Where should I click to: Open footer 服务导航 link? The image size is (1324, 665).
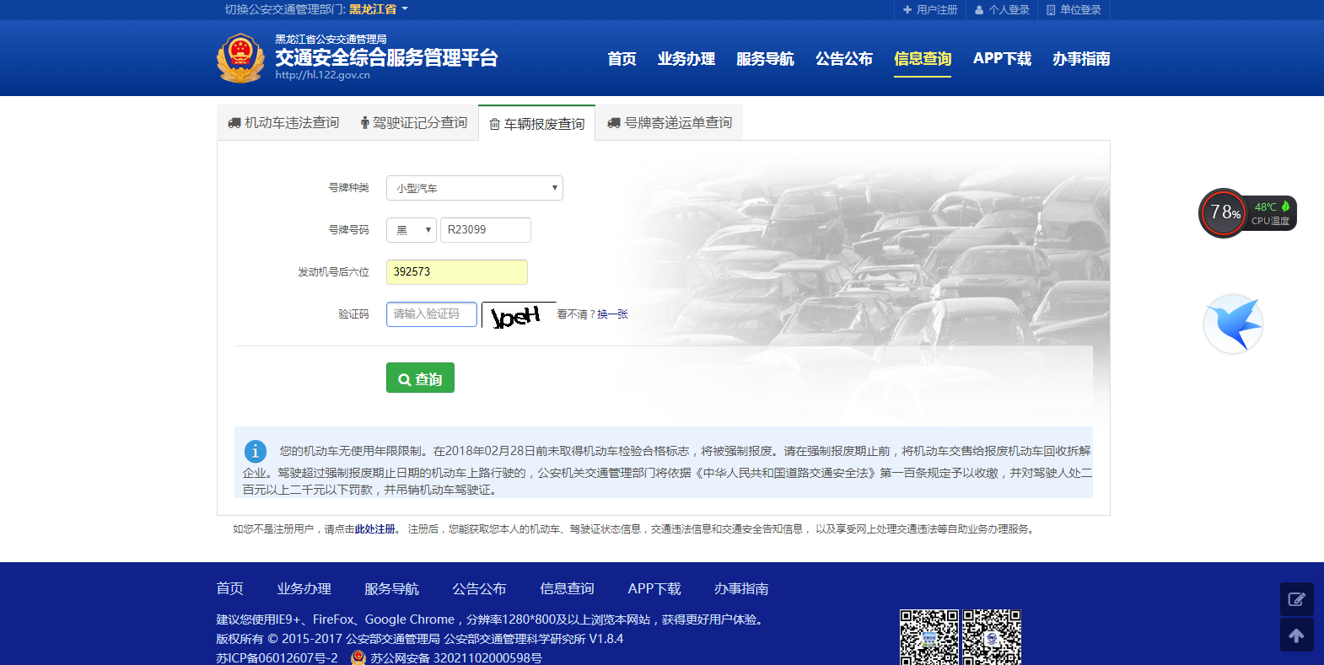coord(391,588)
